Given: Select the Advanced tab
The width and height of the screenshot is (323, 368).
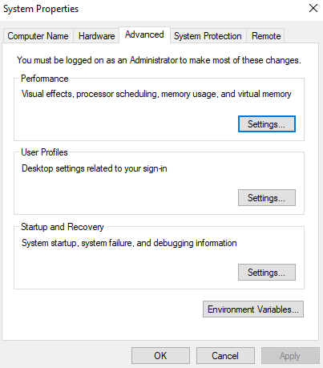Looking at the screenshot, I should coord(144,34).
